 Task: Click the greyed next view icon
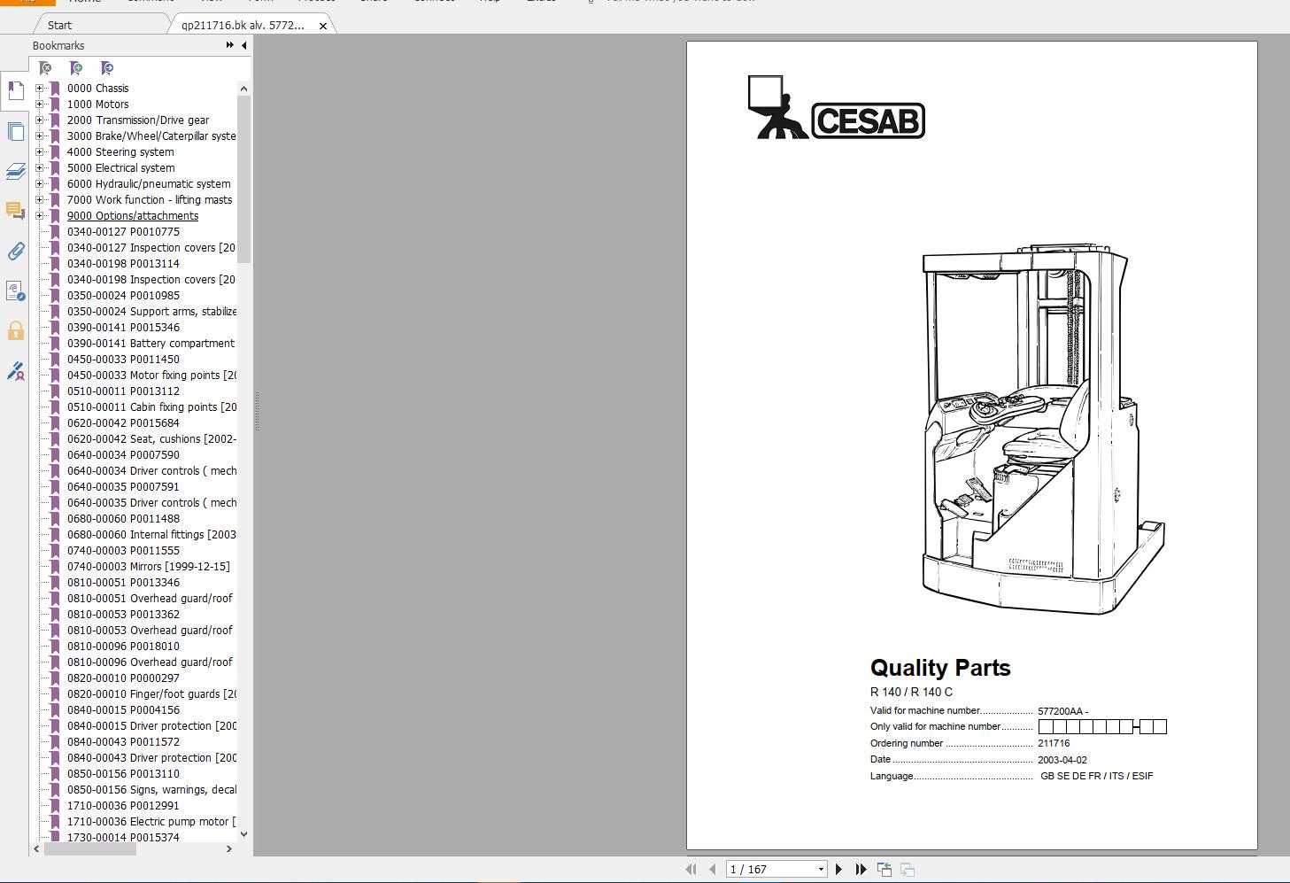coord(908,870)
